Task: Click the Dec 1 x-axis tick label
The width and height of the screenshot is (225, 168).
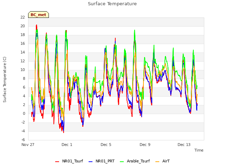Action: (x=67, y=145)
